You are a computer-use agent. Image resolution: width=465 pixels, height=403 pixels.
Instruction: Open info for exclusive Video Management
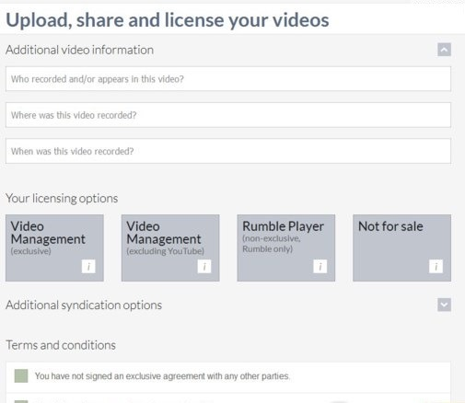[x=88, y=266]
